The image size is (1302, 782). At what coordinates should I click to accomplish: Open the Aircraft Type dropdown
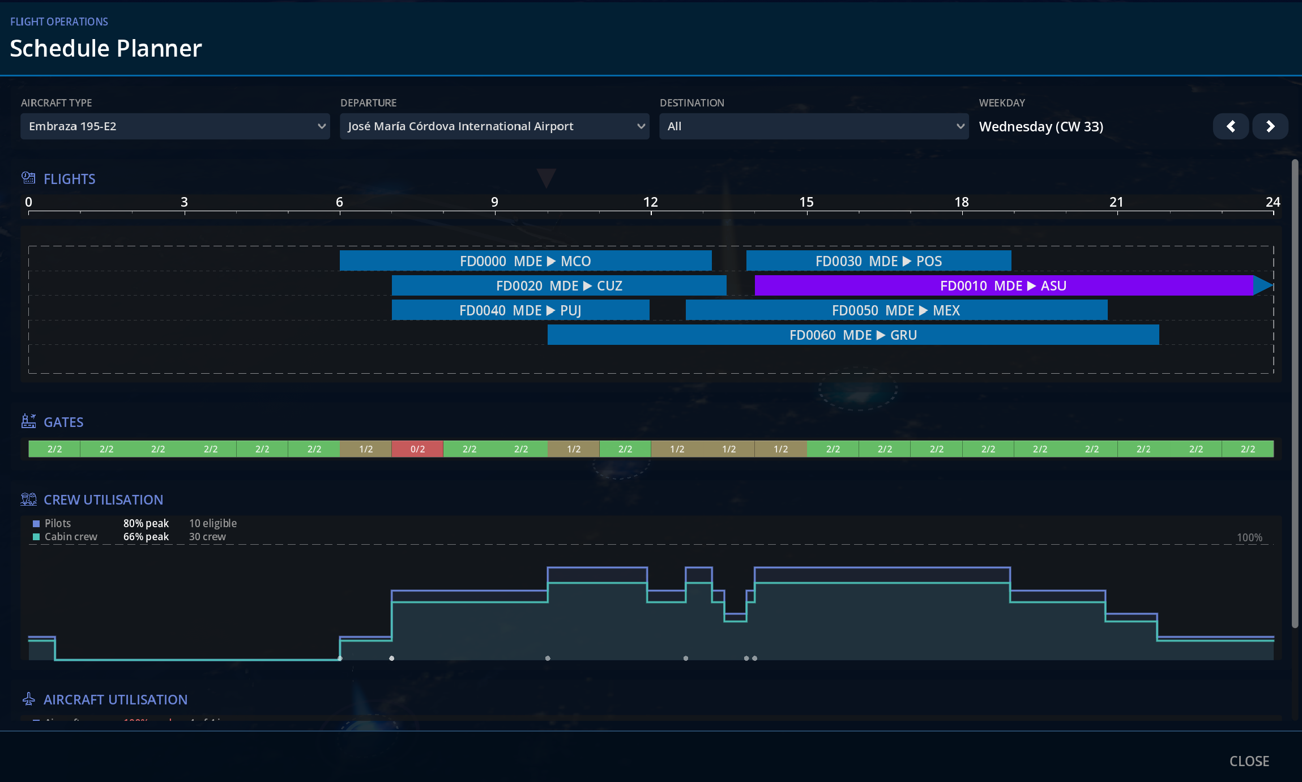(x=175, y=126)
